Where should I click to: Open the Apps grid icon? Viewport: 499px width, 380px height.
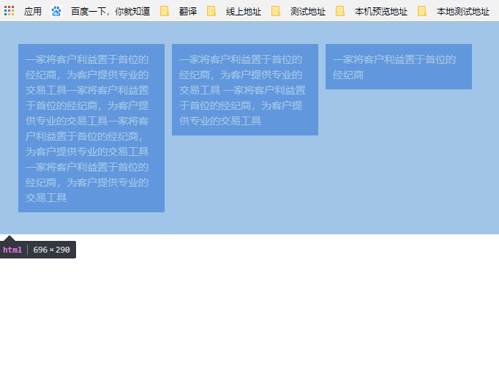point(10,11)
